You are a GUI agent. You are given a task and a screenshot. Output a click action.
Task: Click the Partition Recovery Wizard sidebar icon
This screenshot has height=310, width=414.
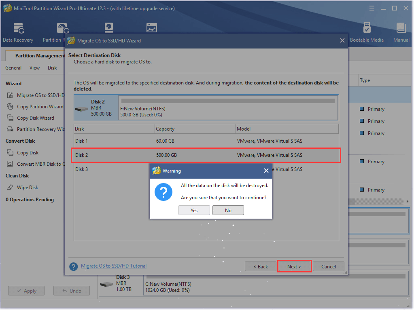(x=10, y=129)
